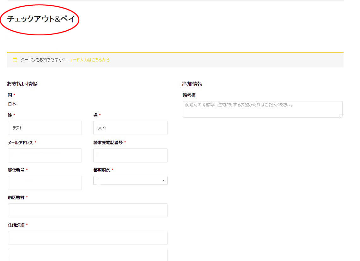Focus the 備考欄 order notes textarea
Screen dimensions: 360x261
point(262,109)
